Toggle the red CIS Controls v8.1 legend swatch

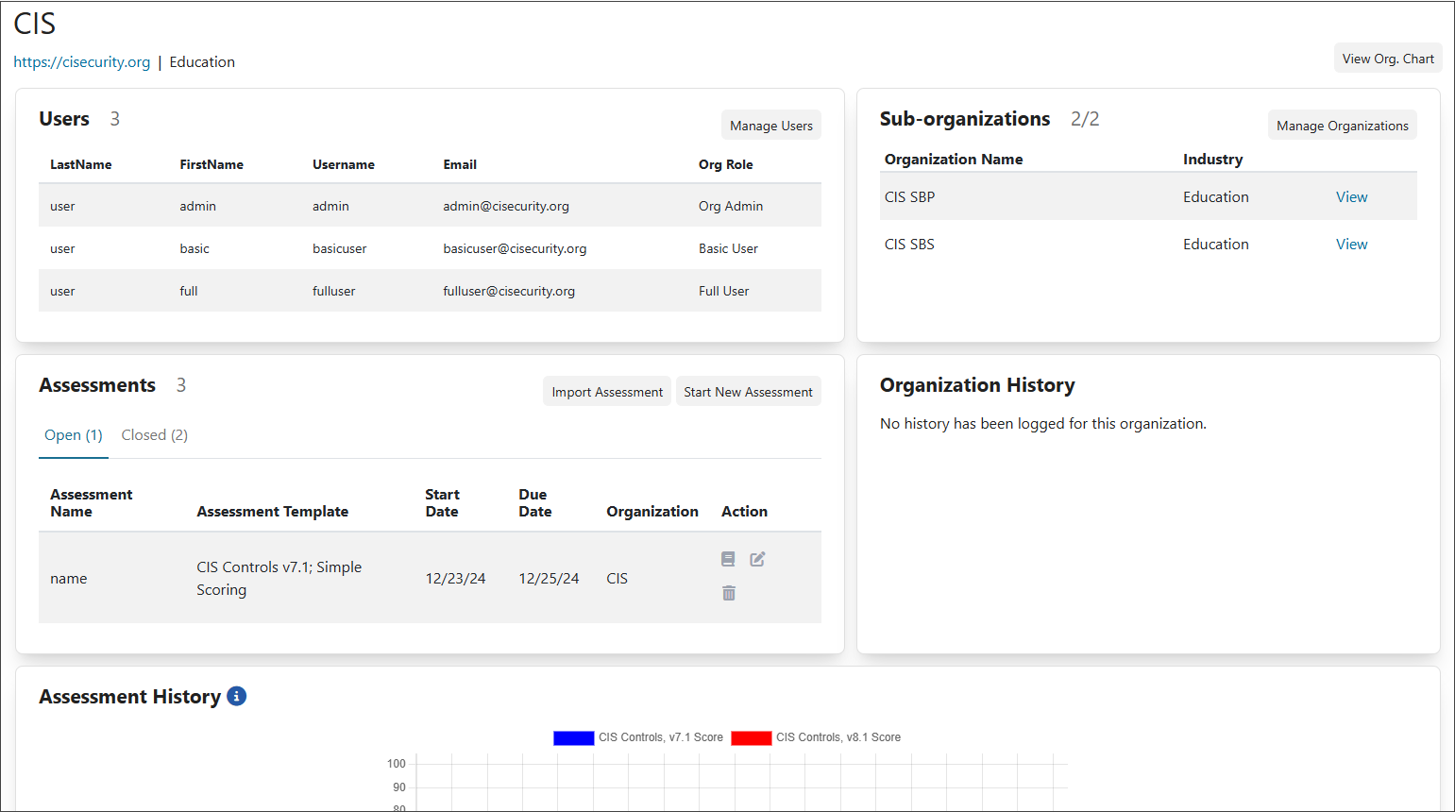[x=752, y=737]
